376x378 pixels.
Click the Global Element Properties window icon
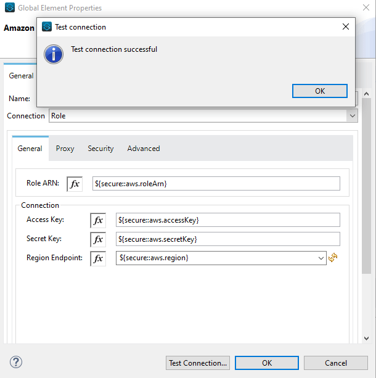pyautogui.click(x=10, y=7)
